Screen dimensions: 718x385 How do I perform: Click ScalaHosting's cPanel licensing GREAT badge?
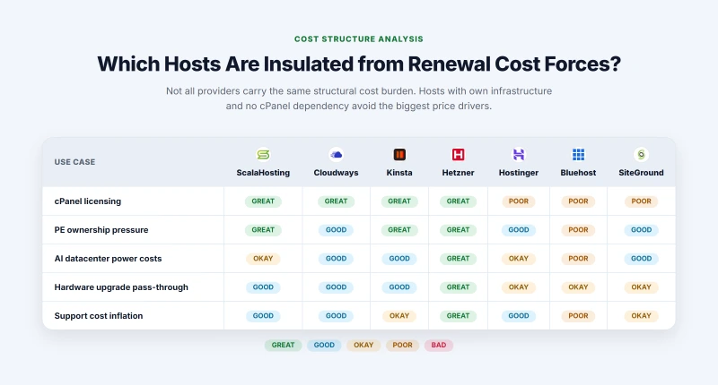tap(263, 201)
